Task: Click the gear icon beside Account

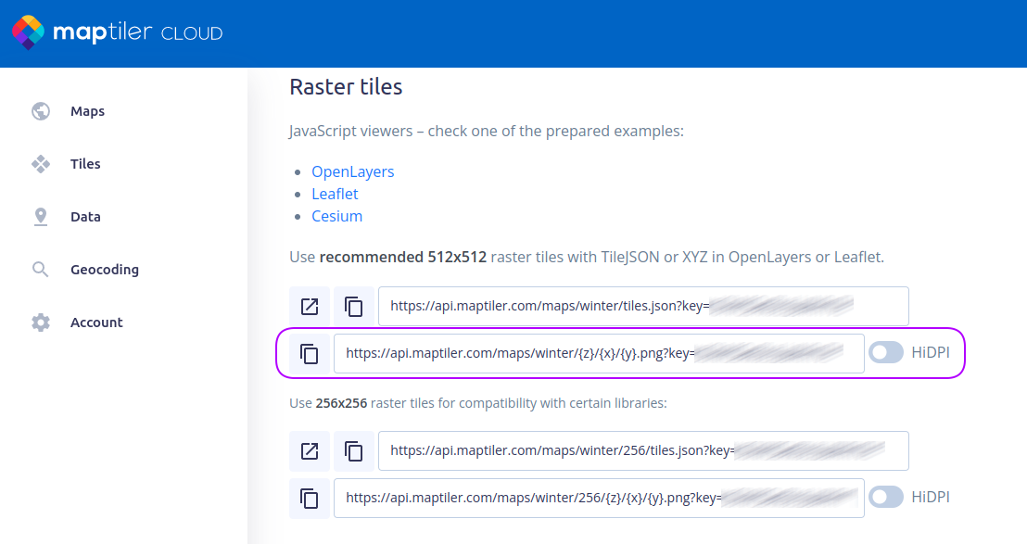Action: click(41, 323)
